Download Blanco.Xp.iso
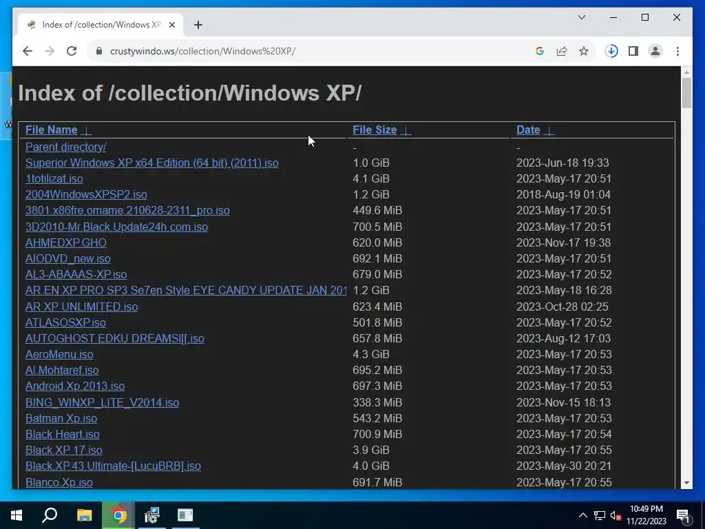This screenshot has height=529, width=705. pos(59,482)
